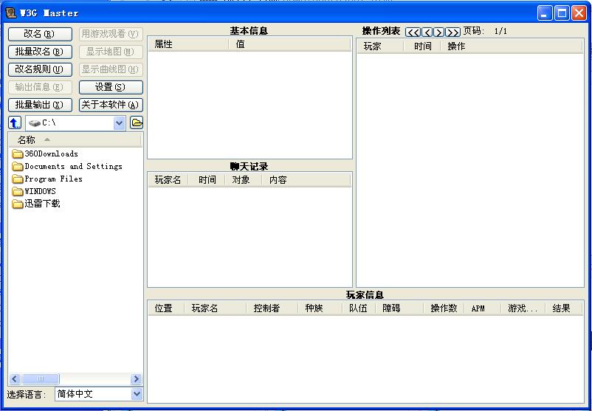Go to the previous 操作列表 page with <
Image resolution: width=592 pixels, height=411 pixels.
[x=427, y=32]
